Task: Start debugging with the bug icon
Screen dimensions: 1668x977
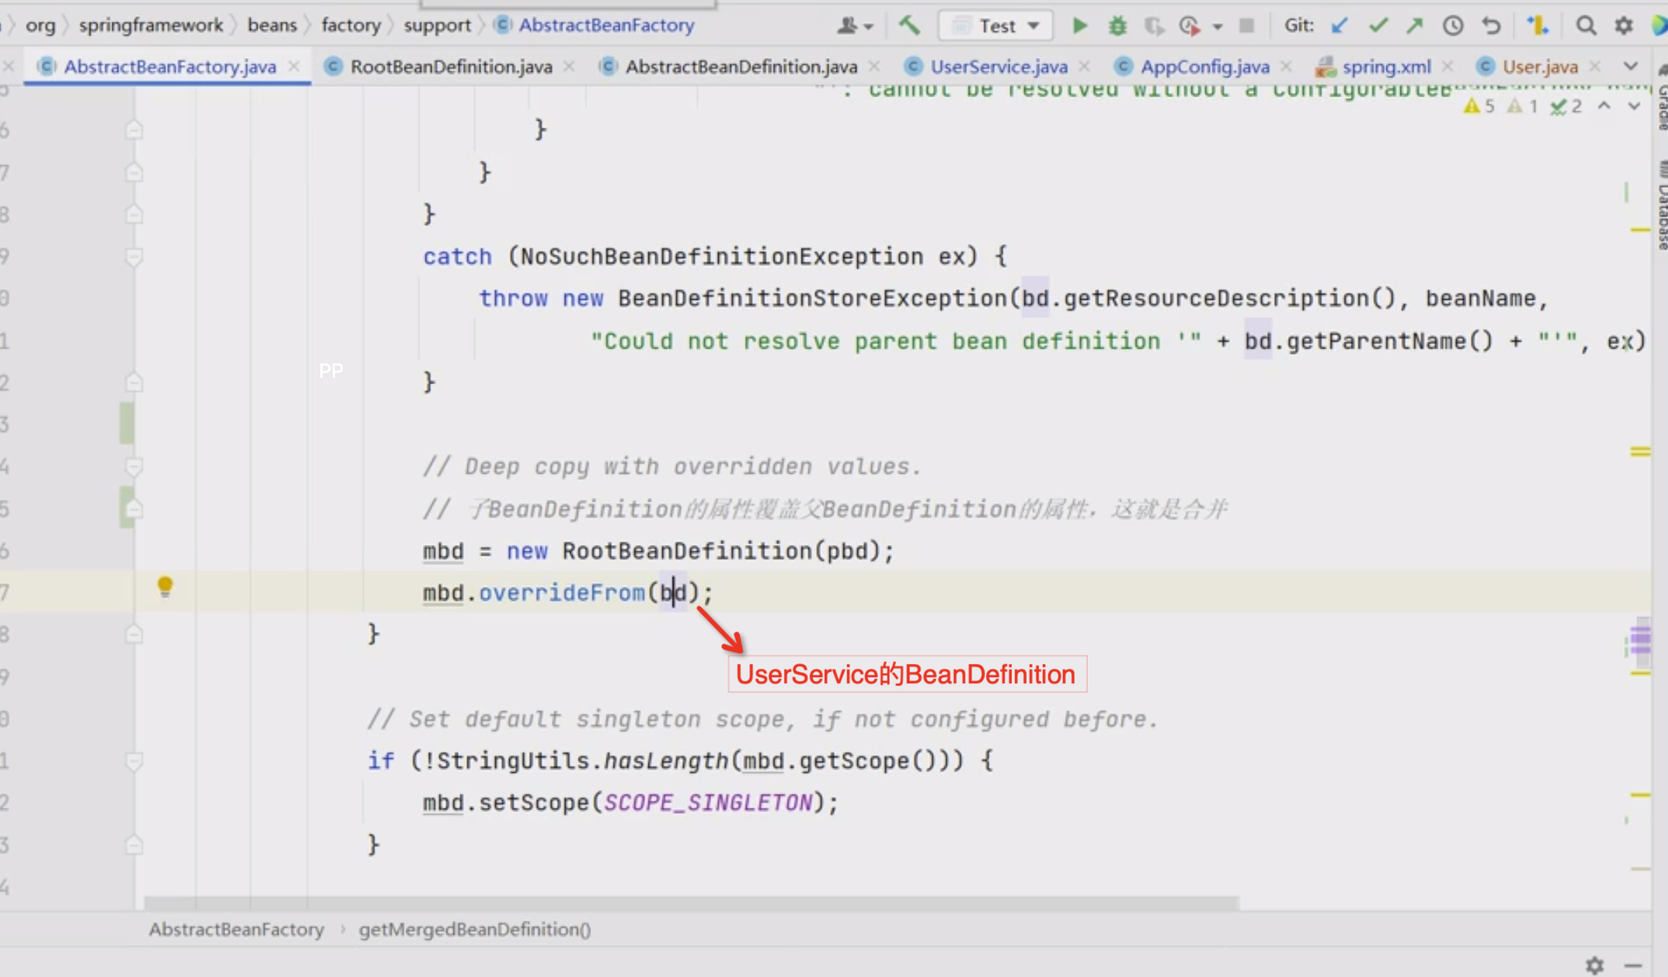Action: [1117, 26]
